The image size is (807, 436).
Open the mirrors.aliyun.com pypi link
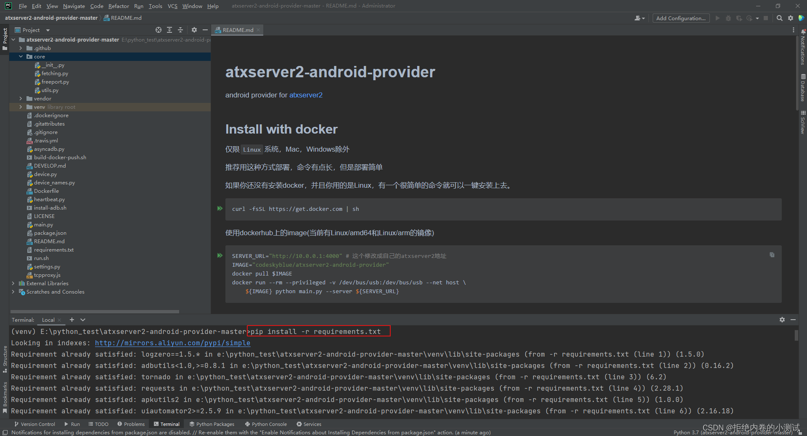172,343
